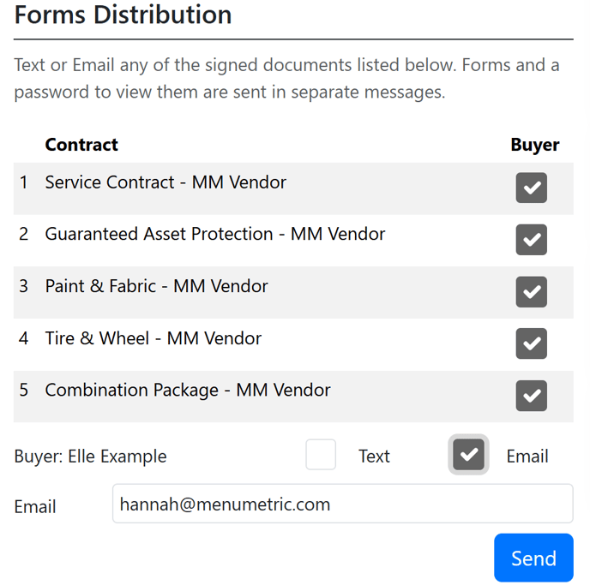Enable the Text delivery checkbox

pos(321,455)
